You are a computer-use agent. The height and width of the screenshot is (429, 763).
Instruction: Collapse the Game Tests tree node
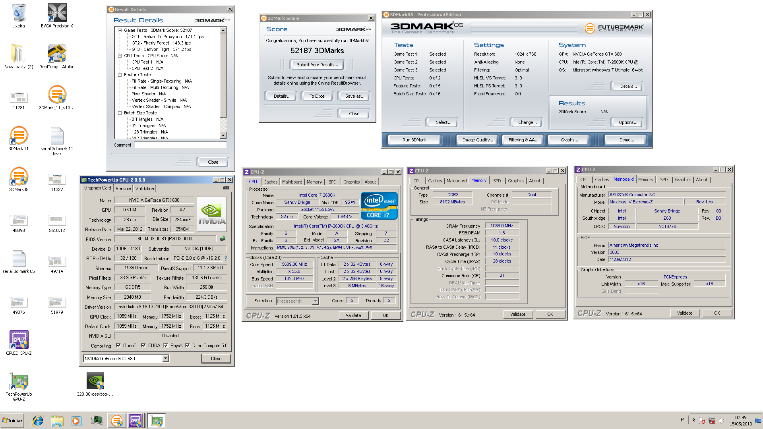tap(120, 30)
